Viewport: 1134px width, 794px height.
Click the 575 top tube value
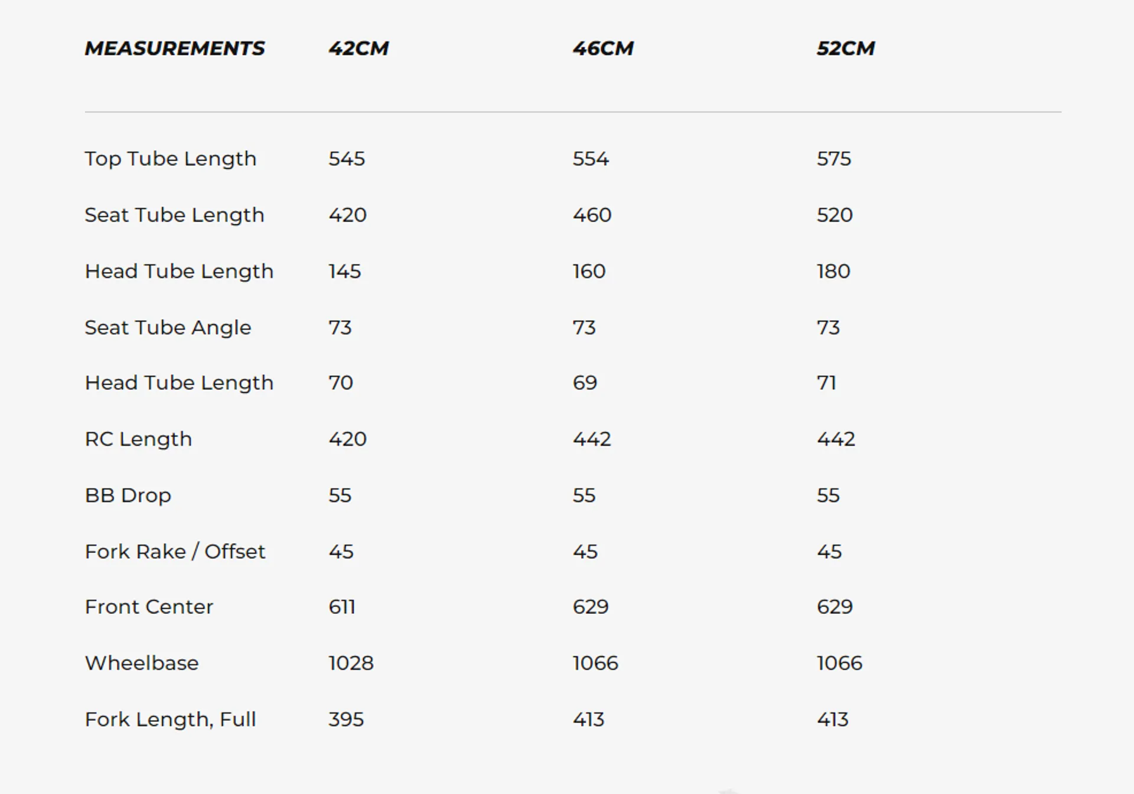(834, 159)
